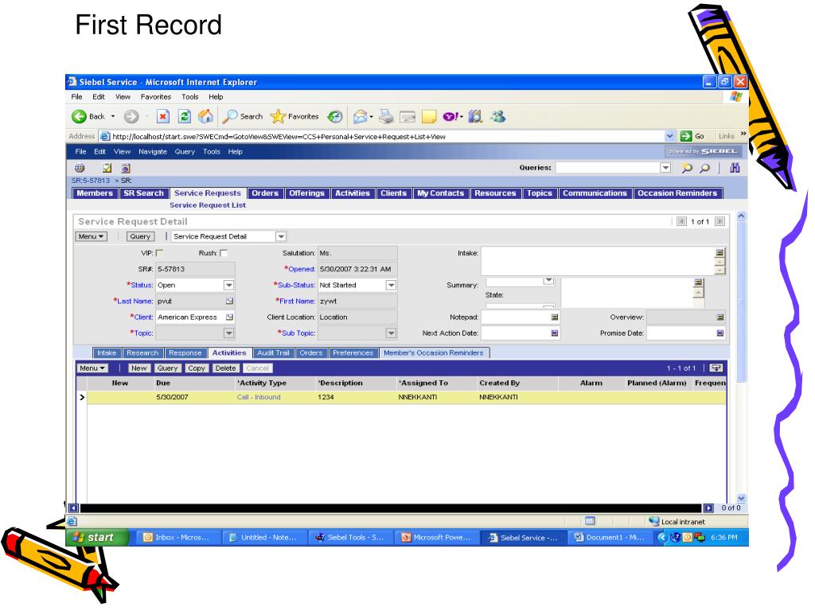815x611 pixels.
Task: Click the IE Back arrow icon
Action: (79, 116)
